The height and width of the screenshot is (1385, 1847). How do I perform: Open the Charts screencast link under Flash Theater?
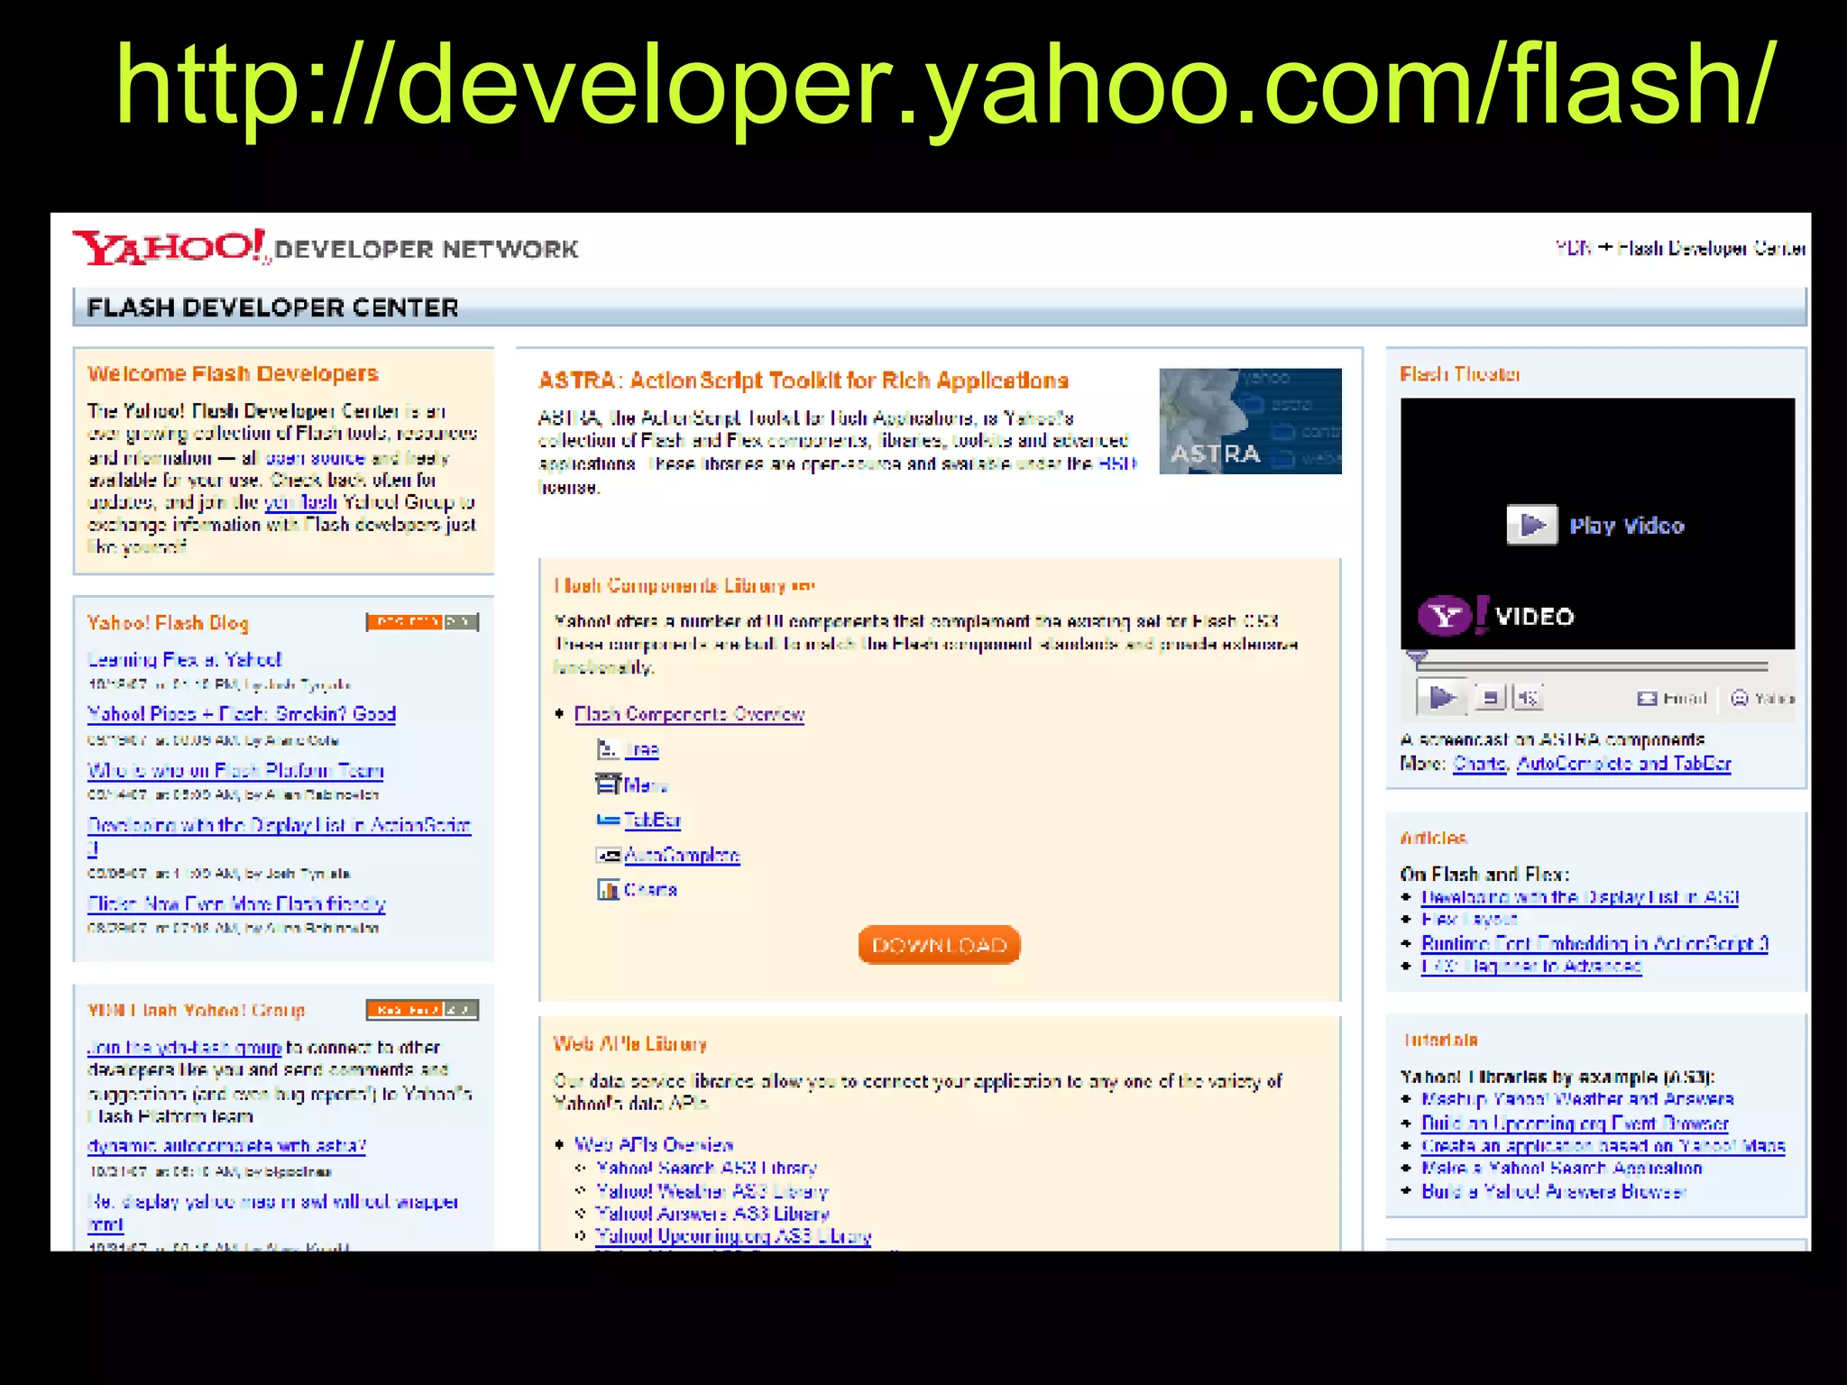(x=1480, y=764)
